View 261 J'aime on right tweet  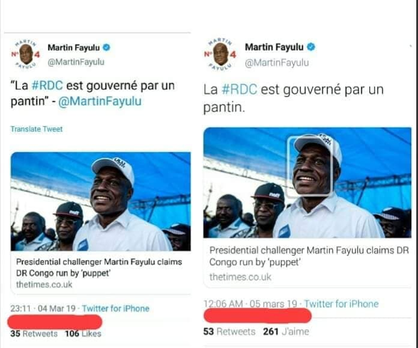point(286,332)
